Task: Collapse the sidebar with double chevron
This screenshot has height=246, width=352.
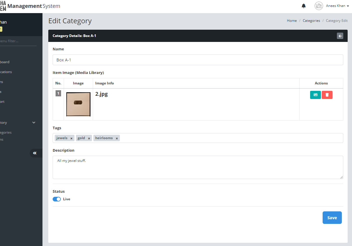Action: (x=35, y=153)
